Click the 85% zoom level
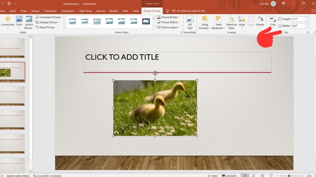316x177 pixels. coord(309,176)
